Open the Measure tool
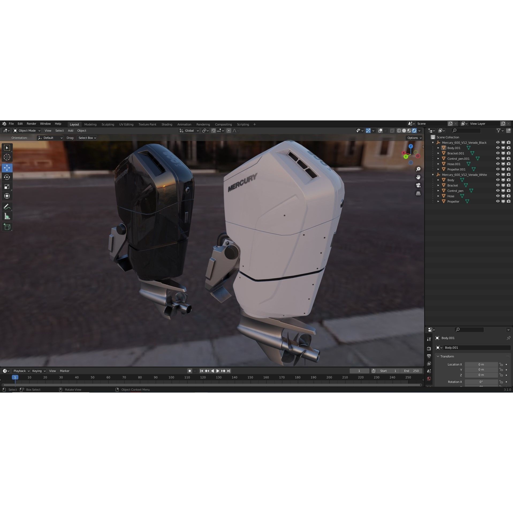The height and width of the screenshot is (513, 513). tap(7, 216)
